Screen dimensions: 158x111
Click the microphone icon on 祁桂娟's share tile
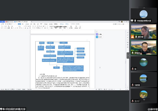(x=135, y=21)
